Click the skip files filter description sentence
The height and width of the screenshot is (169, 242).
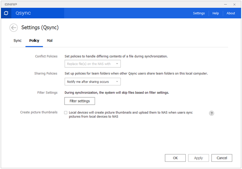117,93
